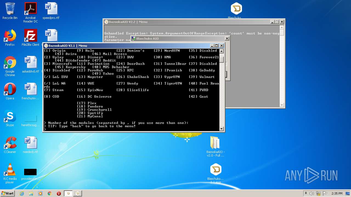Click the '[7] Steam' module text
The height and width of the screenshot is (197, 351).
point(54,90)
